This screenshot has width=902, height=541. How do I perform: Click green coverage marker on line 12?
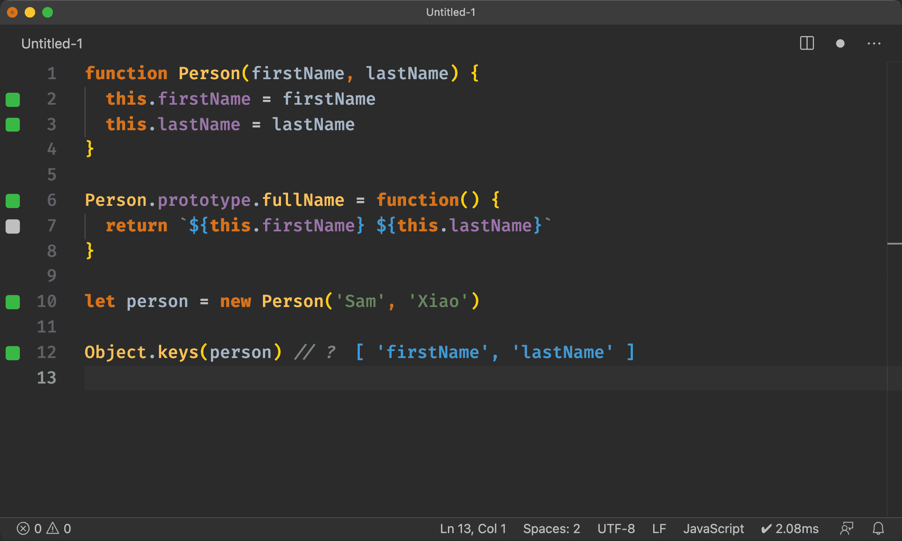click(13, 353)
